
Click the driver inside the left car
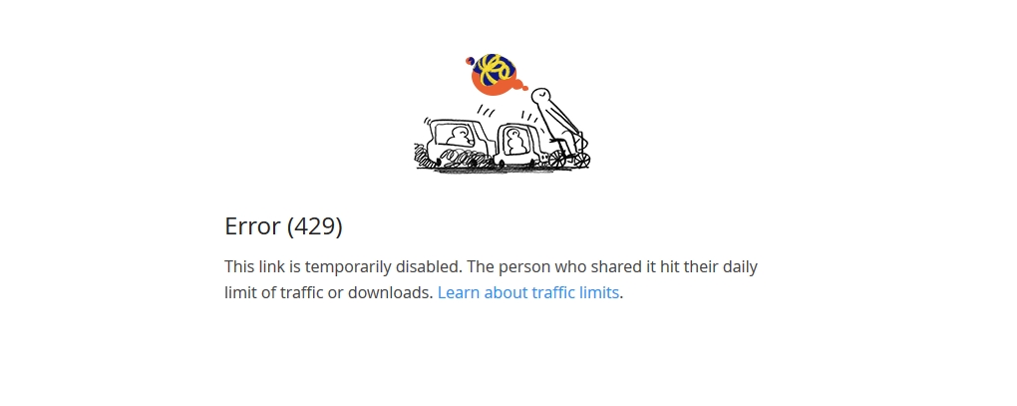pos(460,137)
